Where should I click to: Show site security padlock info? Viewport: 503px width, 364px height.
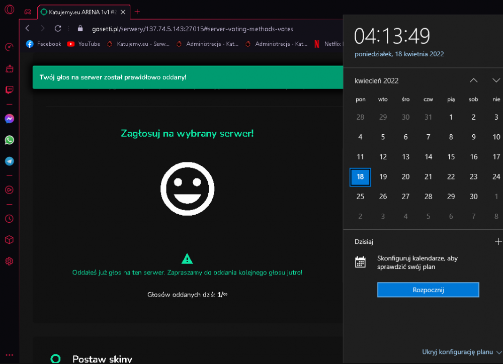tap(80, 28)
